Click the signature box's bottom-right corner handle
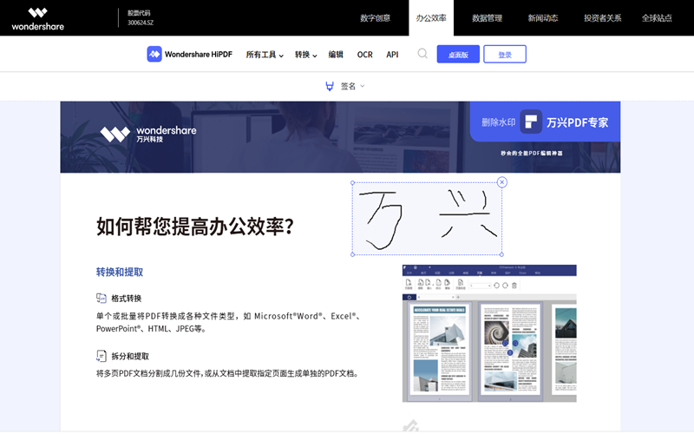 (x=501, y=254)
